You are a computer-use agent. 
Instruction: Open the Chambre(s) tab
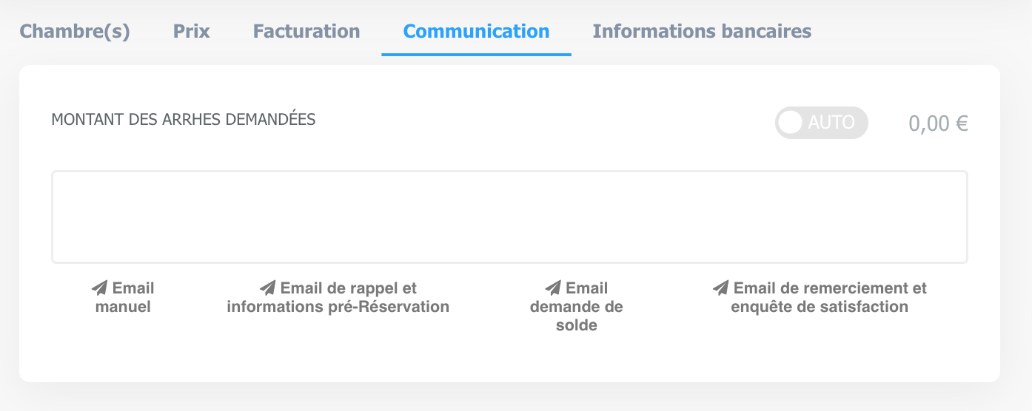tap(75, 32)
